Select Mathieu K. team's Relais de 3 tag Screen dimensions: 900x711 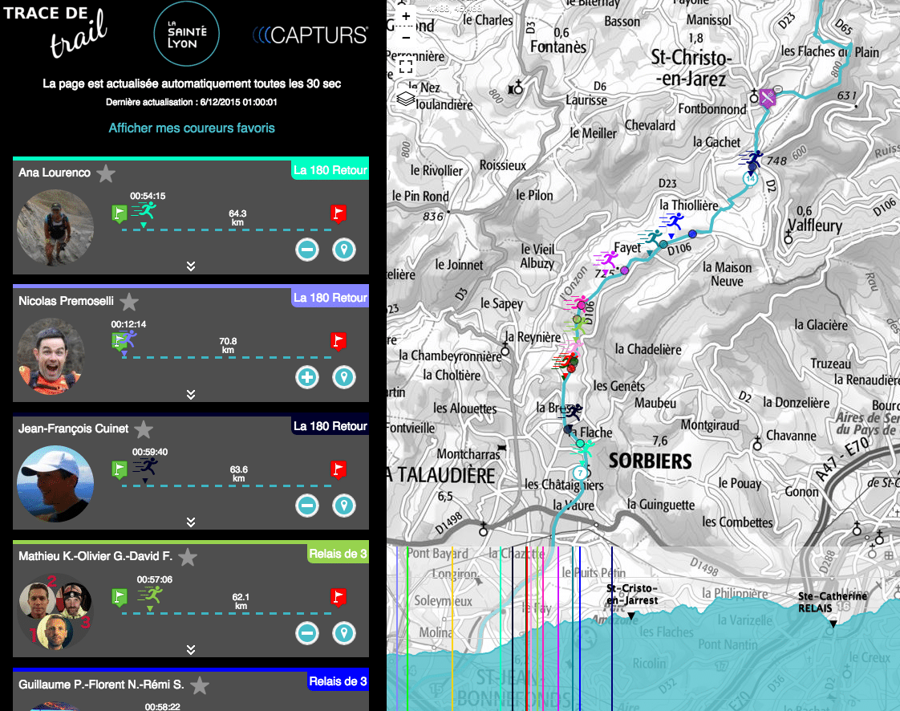click(x=338, y=554)
